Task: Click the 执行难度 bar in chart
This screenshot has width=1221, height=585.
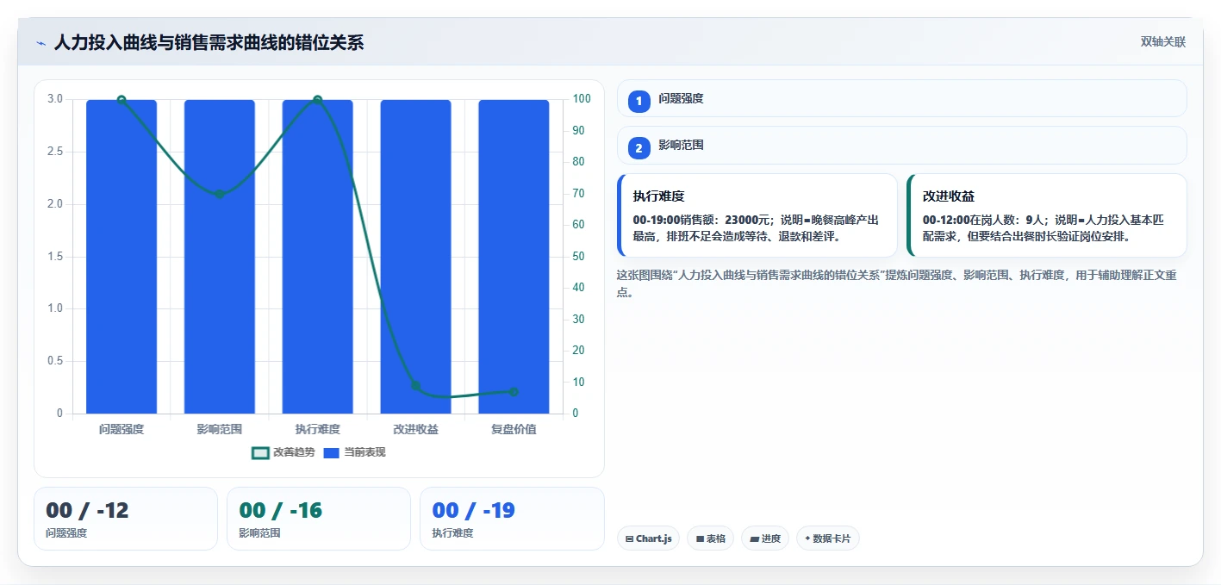Action: click(x=318, y=257)
